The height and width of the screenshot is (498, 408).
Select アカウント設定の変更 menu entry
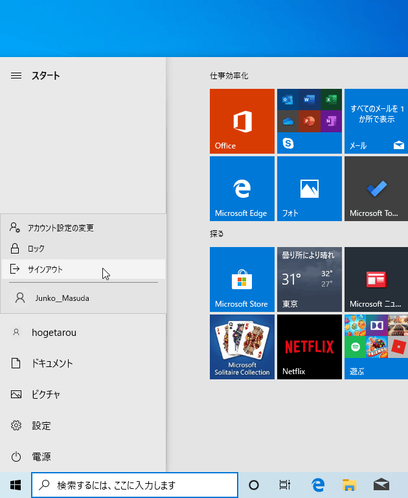[x=84, y=228]
